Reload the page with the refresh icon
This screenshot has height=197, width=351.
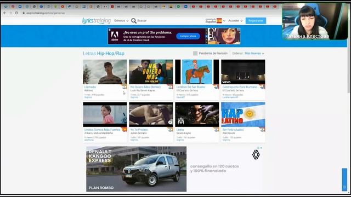pyautogui.click(x=16, y=13)
